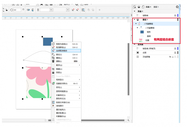Click the plus icon at toolbar end

[x=100, y=10]
